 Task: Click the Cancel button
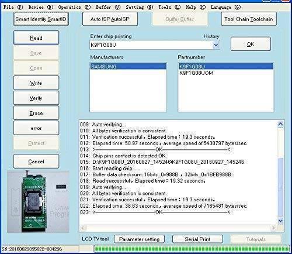point(36,162)
